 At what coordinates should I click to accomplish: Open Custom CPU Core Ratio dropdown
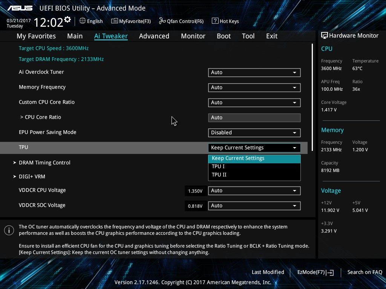(x=254, y=102)
